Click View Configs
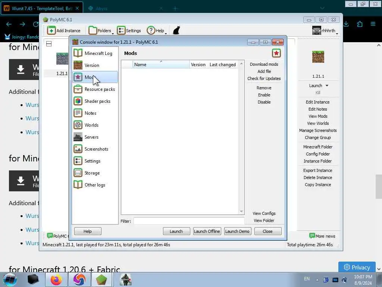The image size is (382, 287). [x=264, y=213]
